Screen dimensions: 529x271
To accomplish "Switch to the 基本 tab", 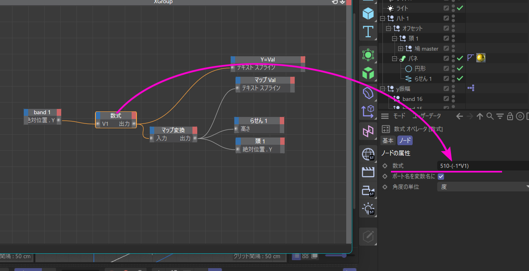I will [x=388, y=141].
